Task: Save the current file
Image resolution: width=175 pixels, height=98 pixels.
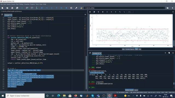Action: (12, 8)
